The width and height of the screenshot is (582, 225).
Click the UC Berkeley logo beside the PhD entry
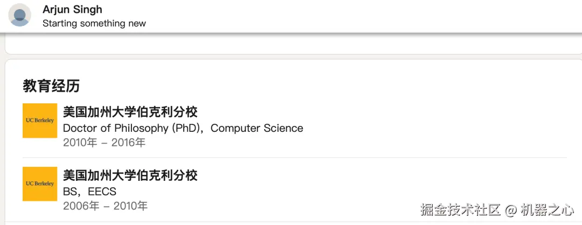[40, 121]
